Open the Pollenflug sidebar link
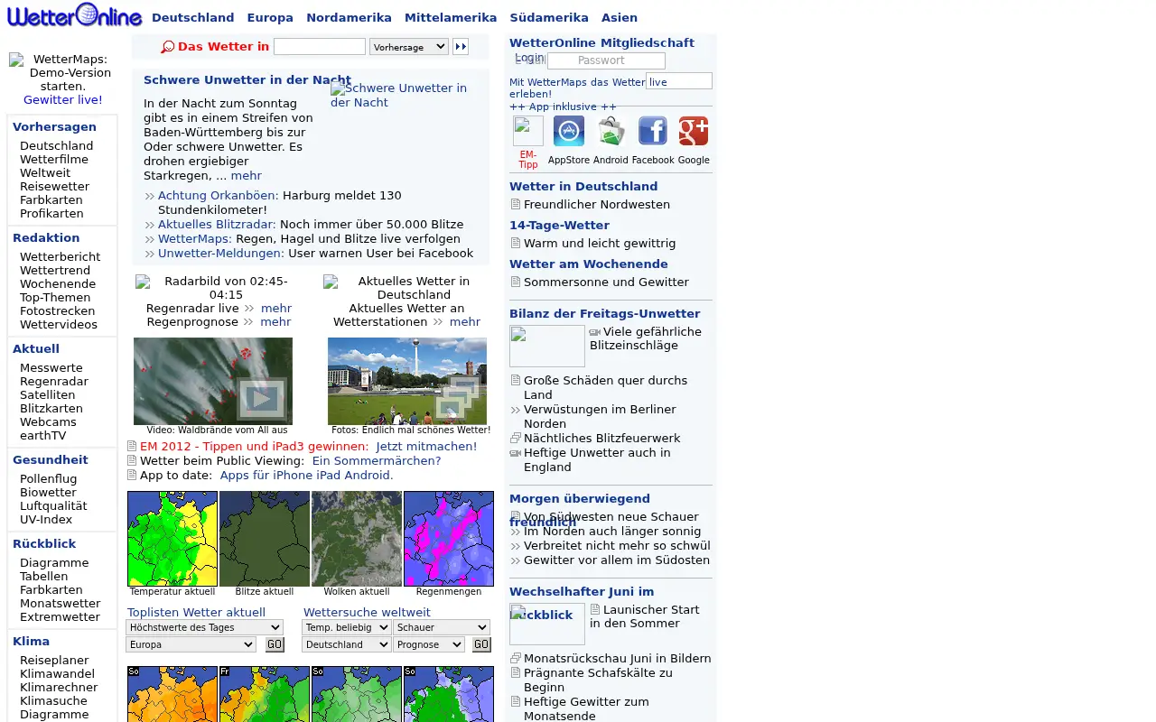This screenshot has height=722, width=1156. point(49,479)
